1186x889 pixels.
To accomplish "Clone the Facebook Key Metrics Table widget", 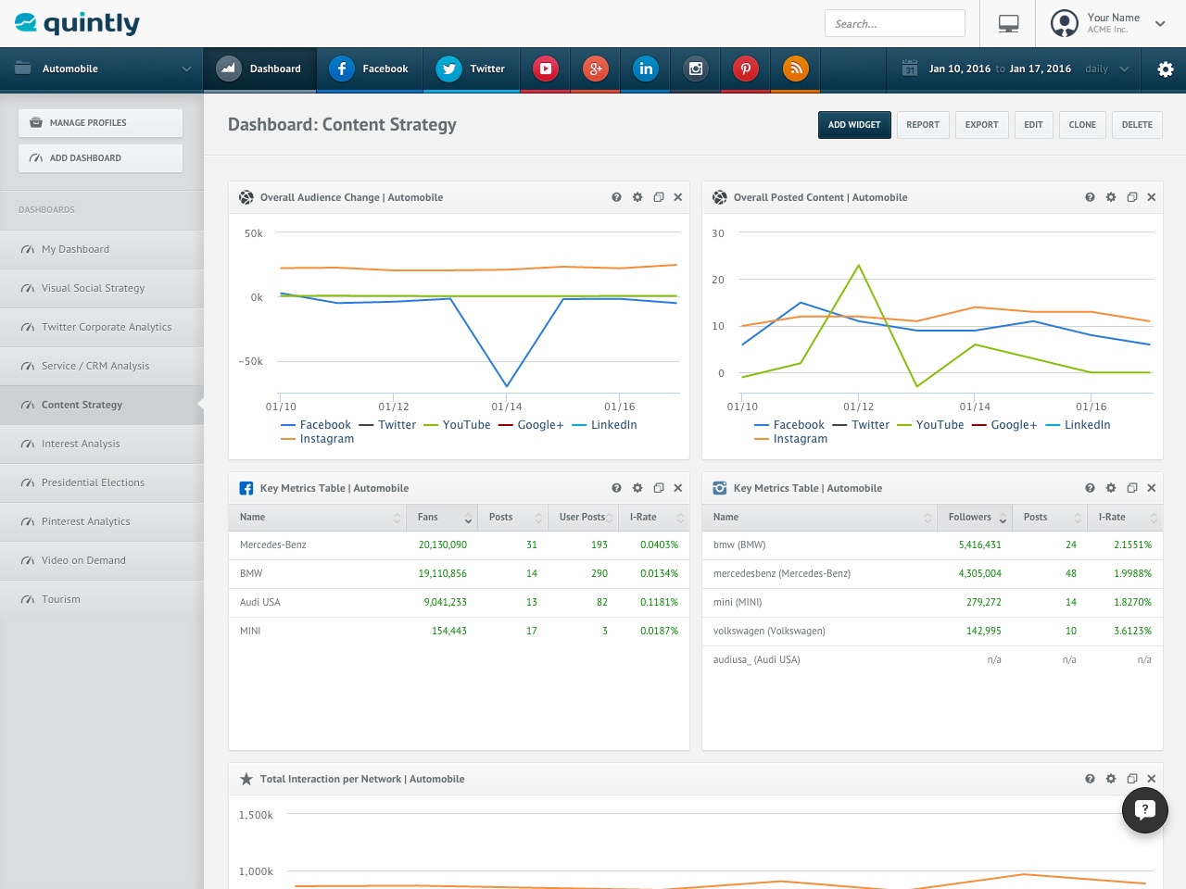I will [659, 488].
